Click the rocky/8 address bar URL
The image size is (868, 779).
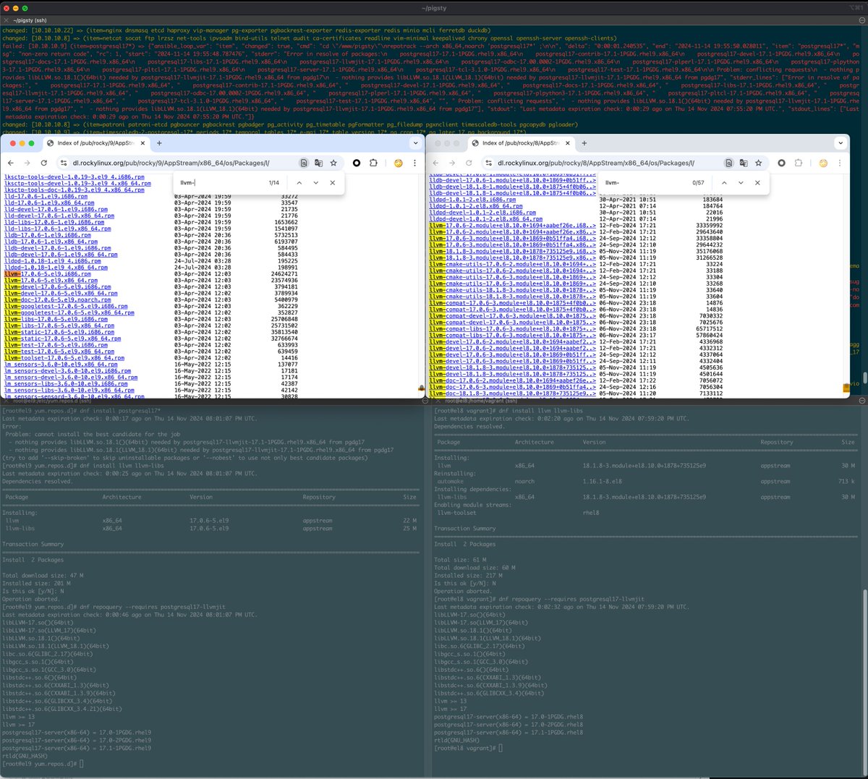[x=595, y=163]
